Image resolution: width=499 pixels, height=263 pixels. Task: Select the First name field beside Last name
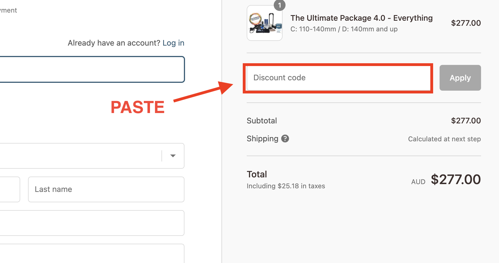[10, 189]
